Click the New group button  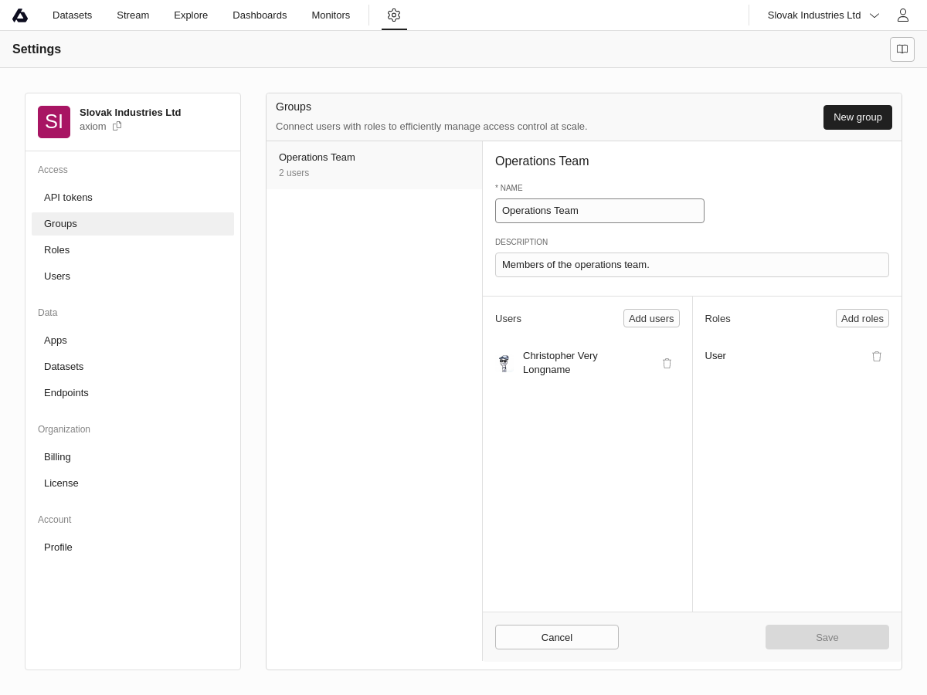857,117
